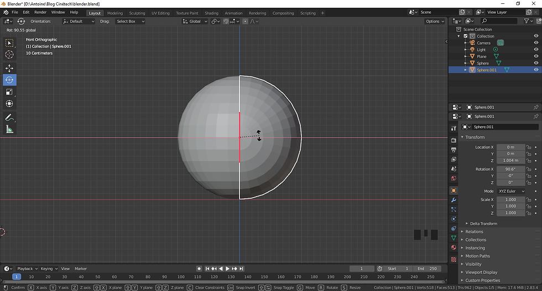Jump to the timeline end

coord(241,268)
